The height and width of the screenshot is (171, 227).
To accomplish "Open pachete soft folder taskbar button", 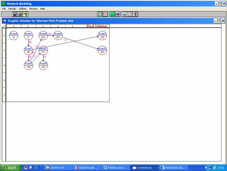I will [57, 168].
